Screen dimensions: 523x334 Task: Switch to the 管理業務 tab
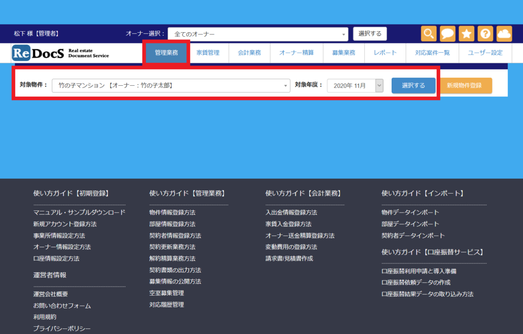click(x=167, y=53)
